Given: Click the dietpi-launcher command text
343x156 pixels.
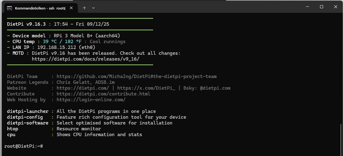Looking at the screenshot, I should coord(28,111).
